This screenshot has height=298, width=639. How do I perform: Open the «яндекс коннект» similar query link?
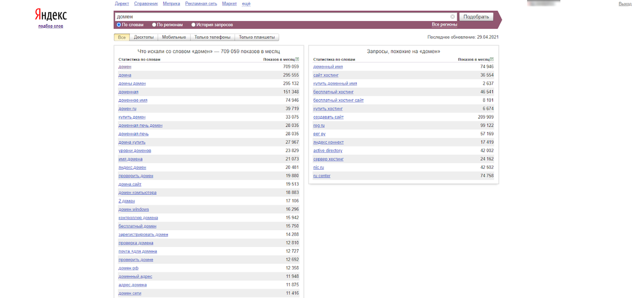tap(329, 142)
